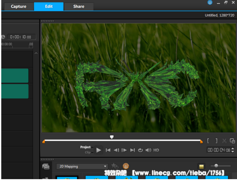Restore down the application window
This screenshot has height=180, width=237.
[x=226, y=3]
